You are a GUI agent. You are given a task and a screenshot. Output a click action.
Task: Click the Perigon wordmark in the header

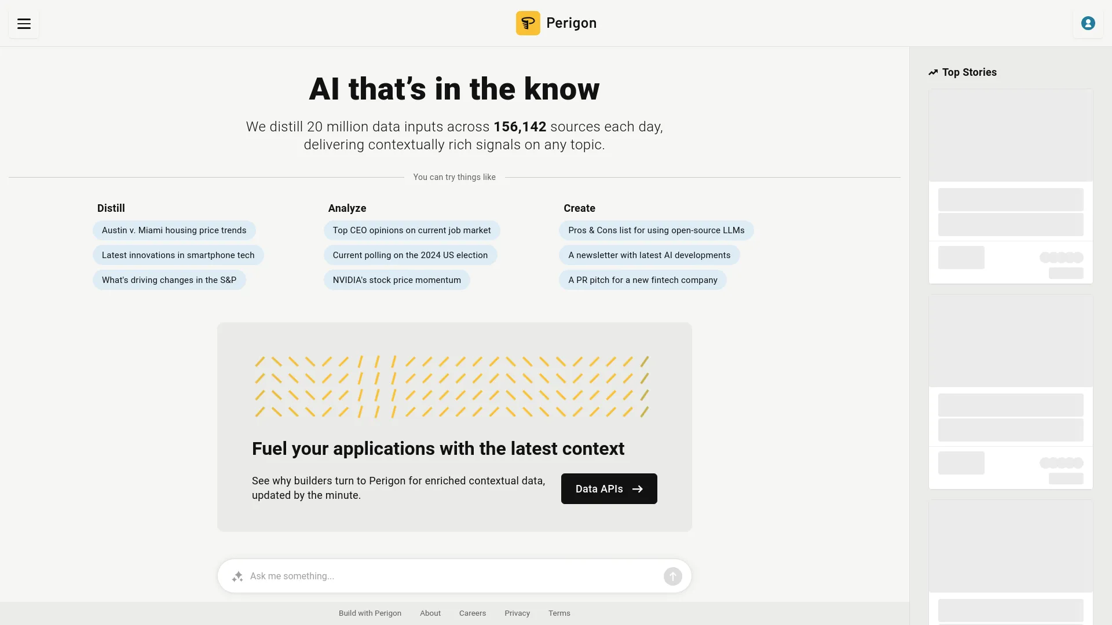pyautogui.click(x=572, y=23)
